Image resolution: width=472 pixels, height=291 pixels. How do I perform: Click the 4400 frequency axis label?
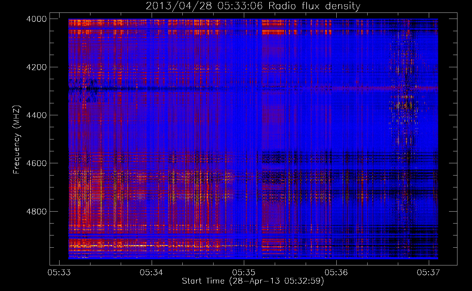36,115
